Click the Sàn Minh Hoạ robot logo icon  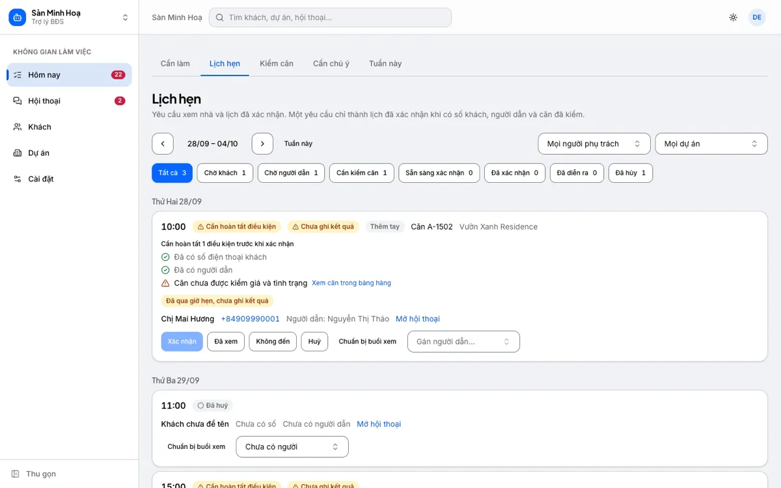(x=18, y=18)
